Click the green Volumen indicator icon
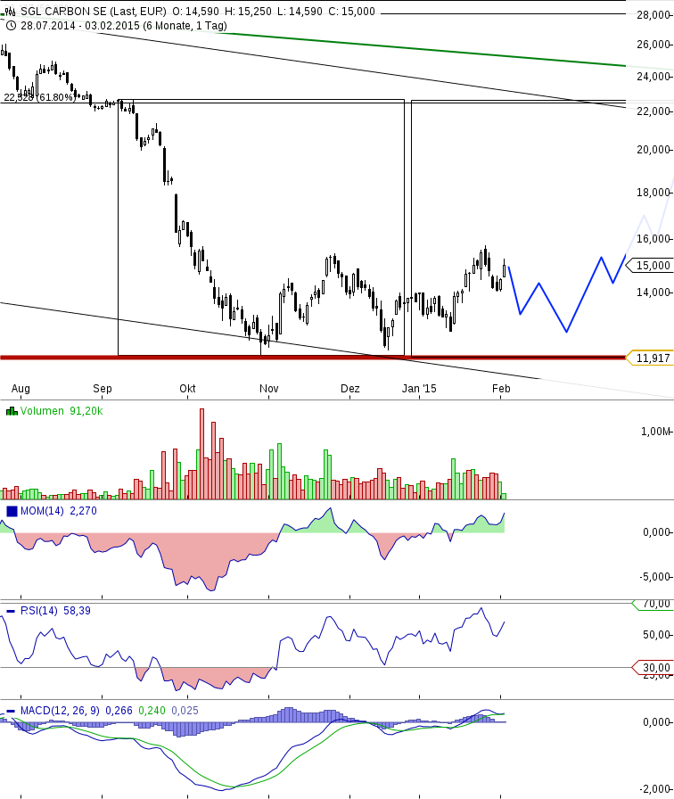The height and width of the screenshot is (799, 674). 12,411
